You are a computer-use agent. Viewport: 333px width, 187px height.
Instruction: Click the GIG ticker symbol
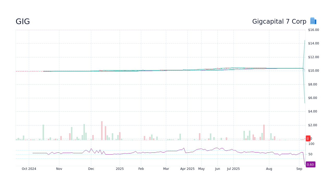(23, 22)
